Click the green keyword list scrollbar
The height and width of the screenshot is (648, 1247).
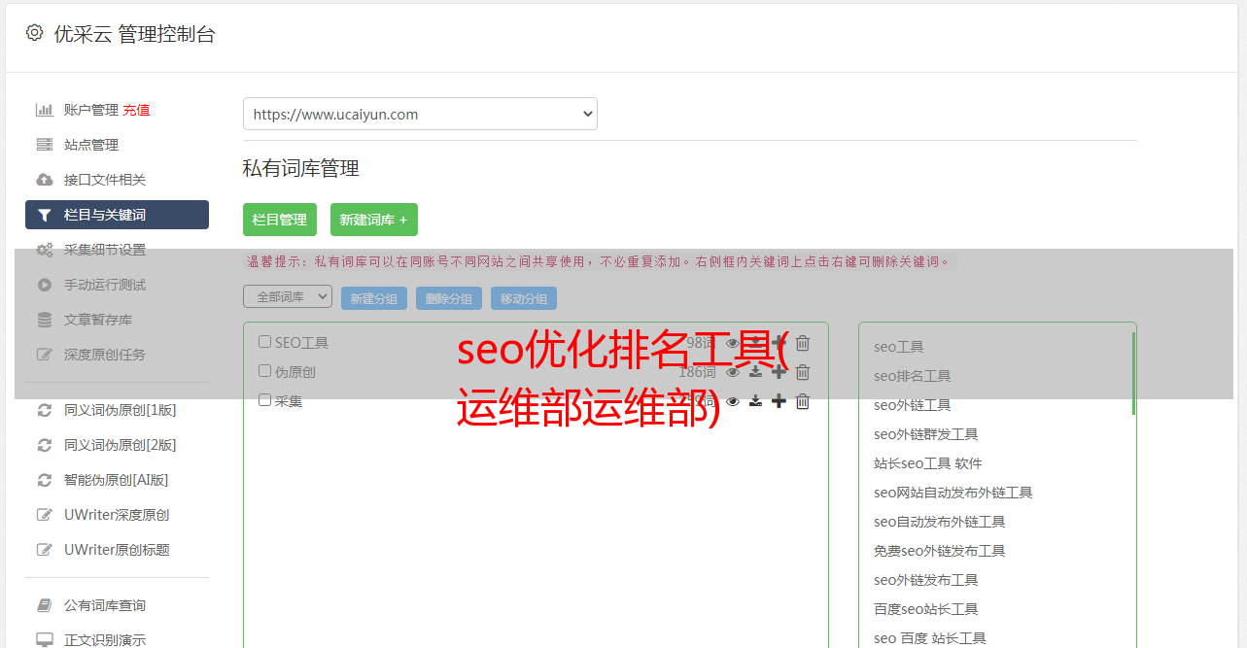click(1133, 373)
